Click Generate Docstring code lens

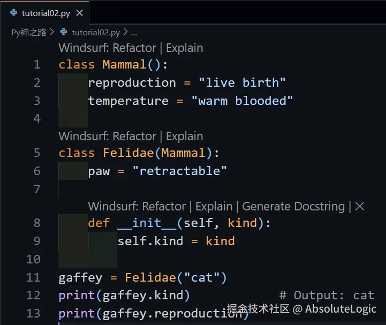(x=293, y=206)
